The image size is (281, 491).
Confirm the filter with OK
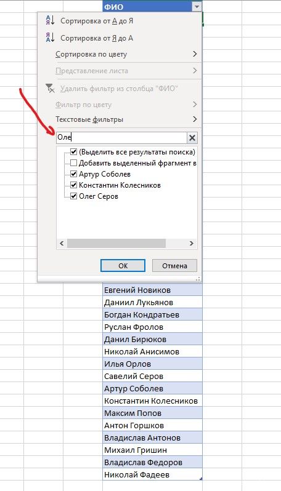123,266
